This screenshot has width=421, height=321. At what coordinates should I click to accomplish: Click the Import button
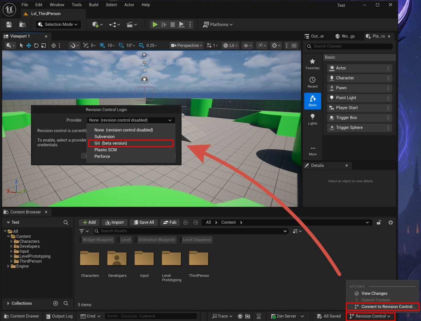tap(114, 222)
